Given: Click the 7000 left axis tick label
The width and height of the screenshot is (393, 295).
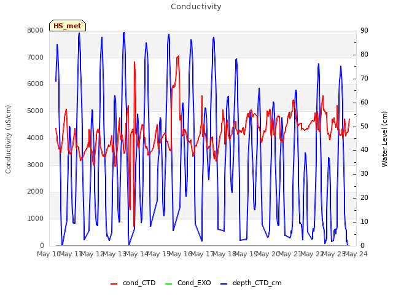Looking at the screenshot, I should pyautogui.click(x=36, y=57).
